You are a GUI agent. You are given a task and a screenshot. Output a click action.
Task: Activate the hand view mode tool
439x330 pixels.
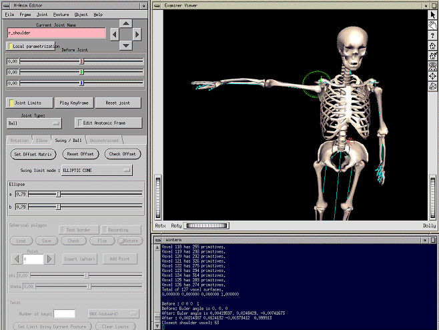pos(433,25)
